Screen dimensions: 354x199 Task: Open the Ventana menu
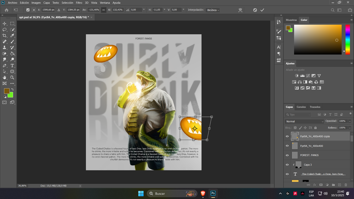[x=105, y=3]
